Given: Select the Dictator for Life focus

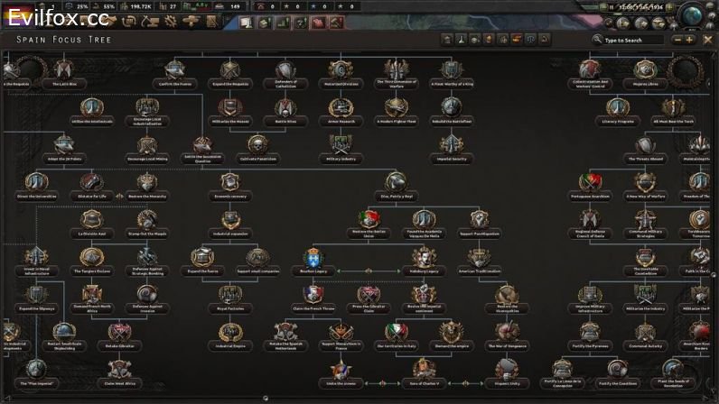Looking at the screenshot, I should click(92, 183).
